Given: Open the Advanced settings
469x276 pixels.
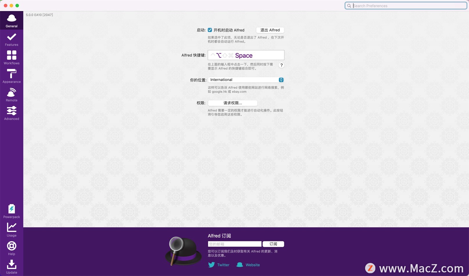Looking at the screenshot, I should (x=12, y=113).
